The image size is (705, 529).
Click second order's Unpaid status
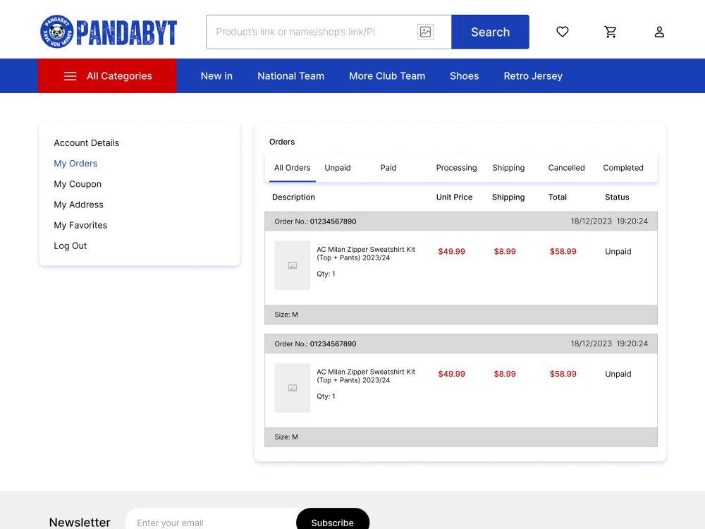click(618, 374)
